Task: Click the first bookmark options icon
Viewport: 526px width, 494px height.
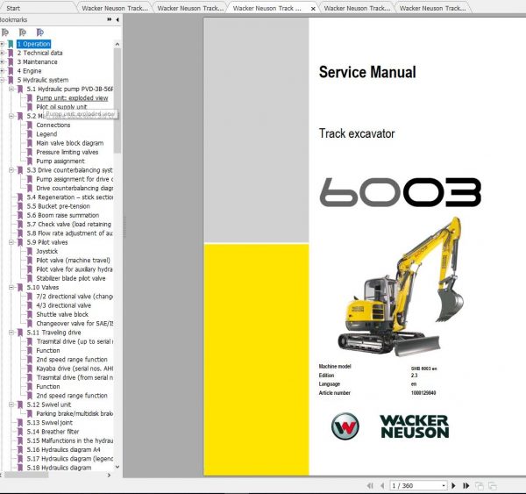Action: pyautogui.click(x=5, y=32)
